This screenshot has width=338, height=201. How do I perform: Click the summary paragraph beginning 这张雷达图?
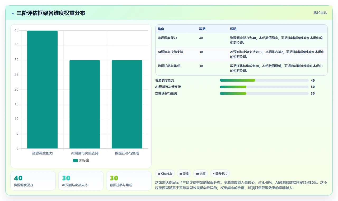[x=241, y=185]
